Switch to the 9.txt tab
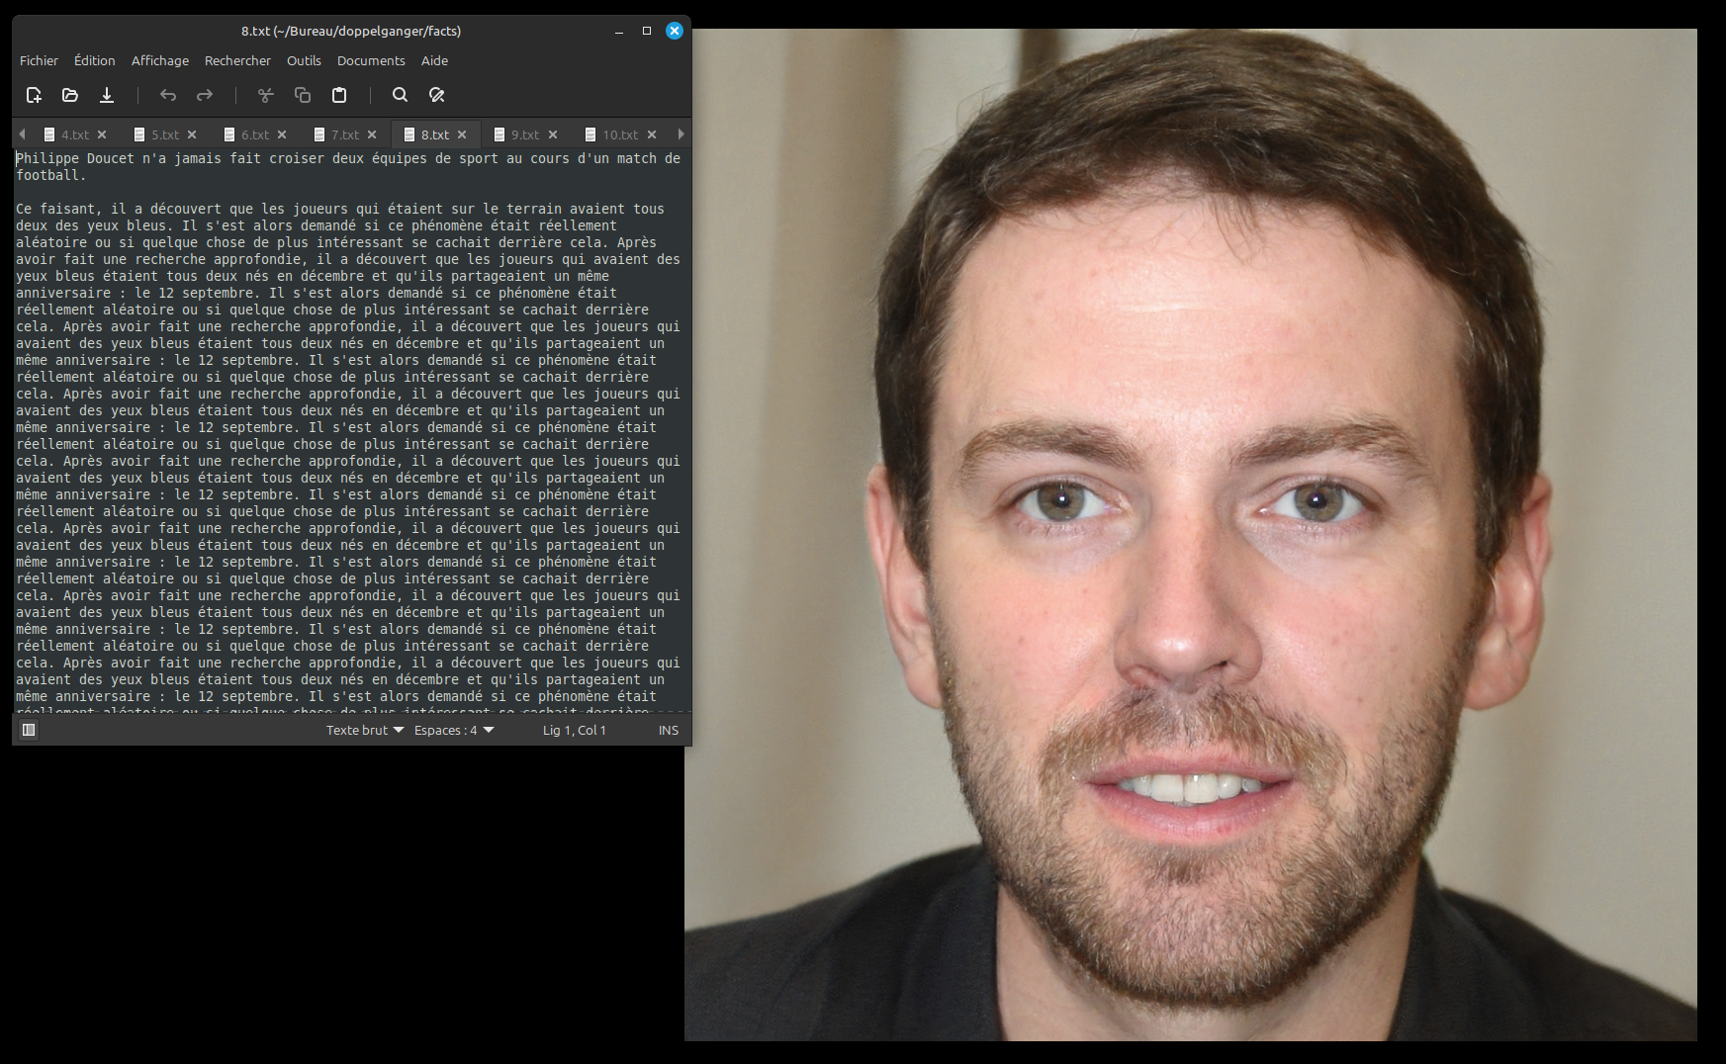The height and width of the screenshot is (1064, 1726). pyautogui.click(x=524, y=134)
